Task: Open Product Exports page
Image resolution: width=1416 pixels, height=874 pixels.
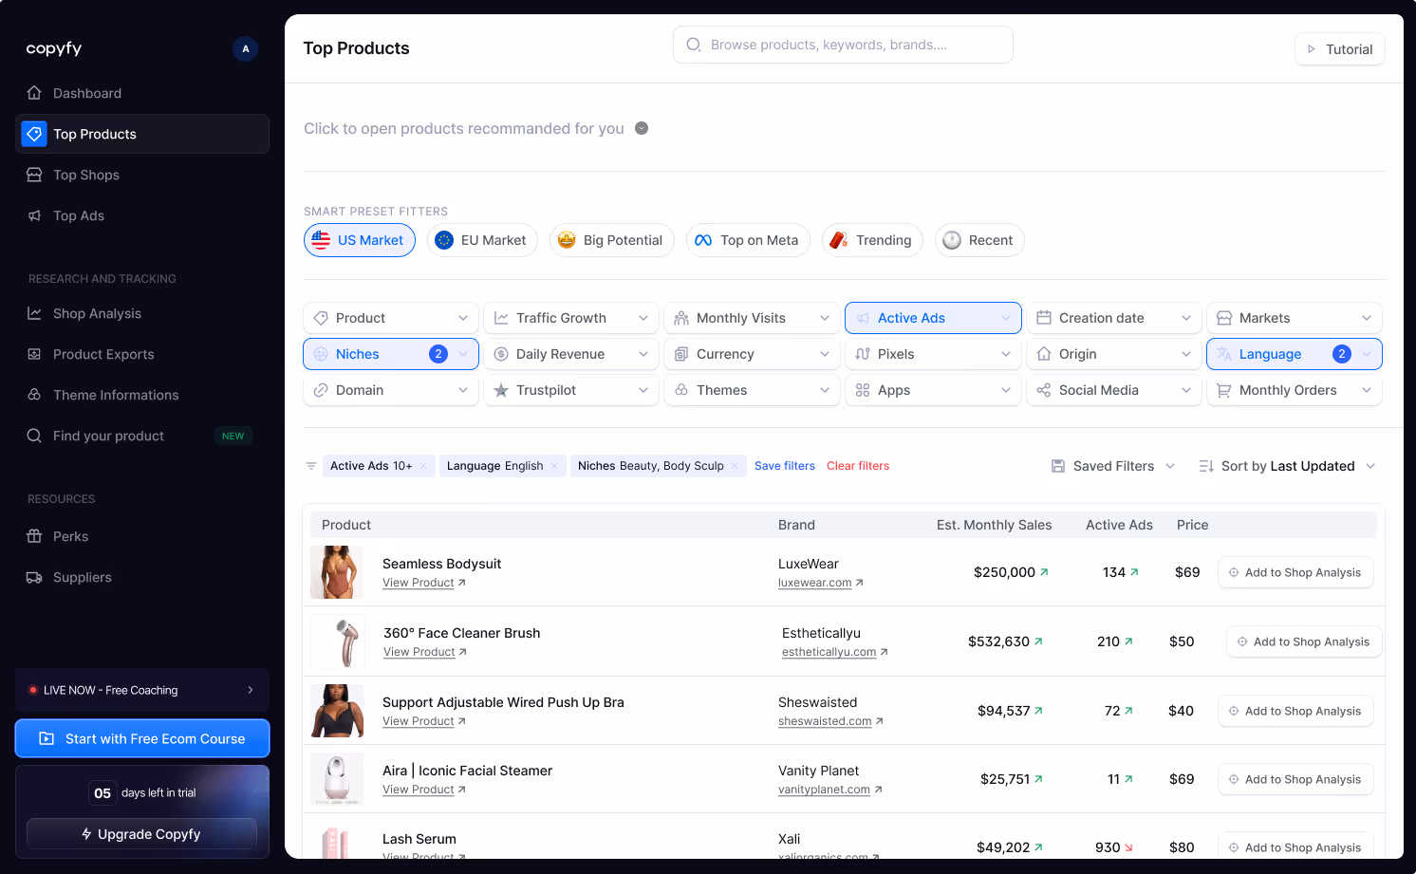Action: click(142, 354)
